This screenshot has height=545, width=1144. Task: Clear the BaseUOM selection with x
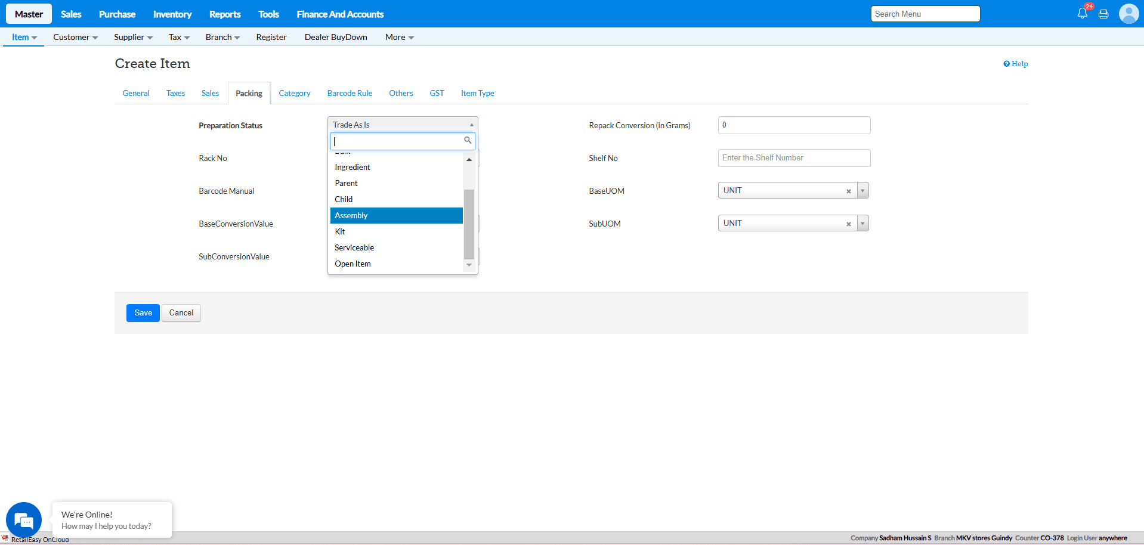coord(848,191)
